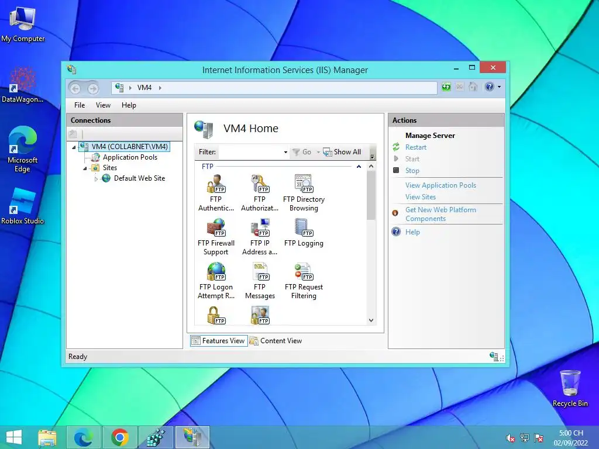Select VM4 (COLLABNET\VM4) tree item
599x449 pixels.
[130, 147]
